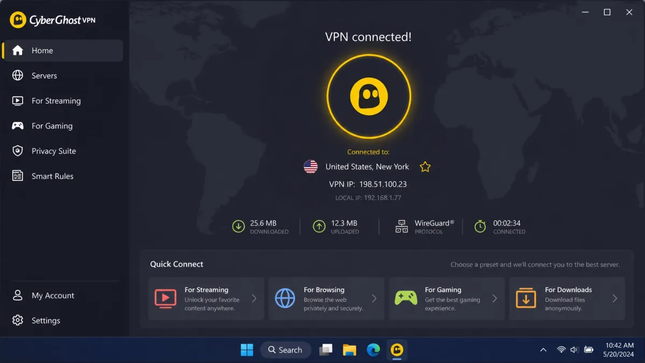Show hidden system tray icons

click(x=543, y=350)
